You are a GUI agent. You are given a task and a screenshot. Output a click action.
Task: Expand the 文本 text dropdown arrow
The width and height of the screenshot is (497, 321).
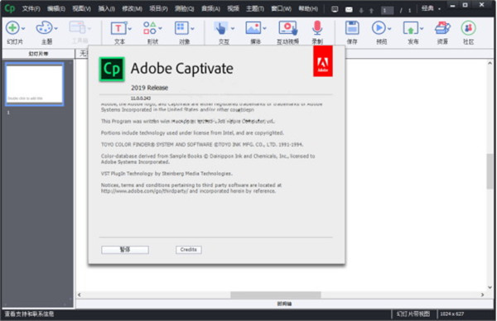[130, 28]
